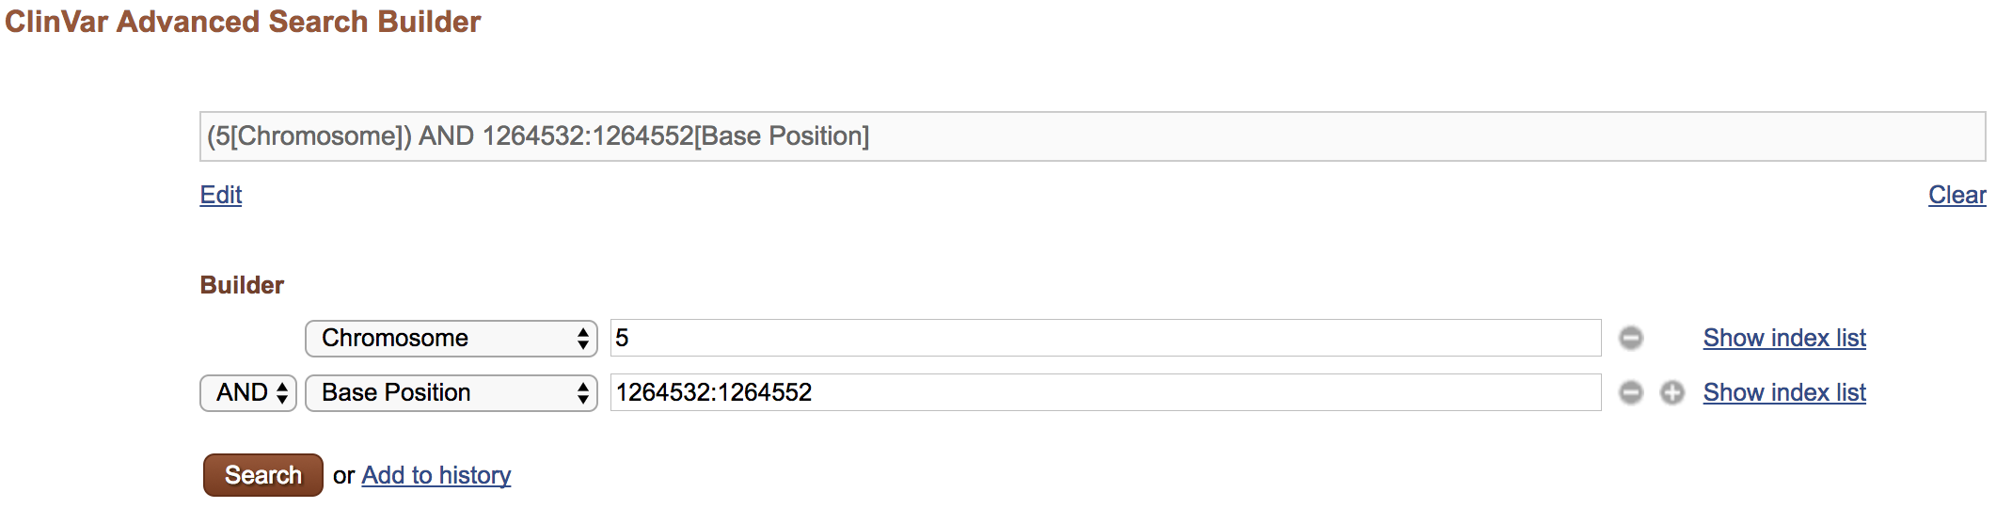
Task: Add a new builder row with plus icon
Action: [x=1672, y=392]
